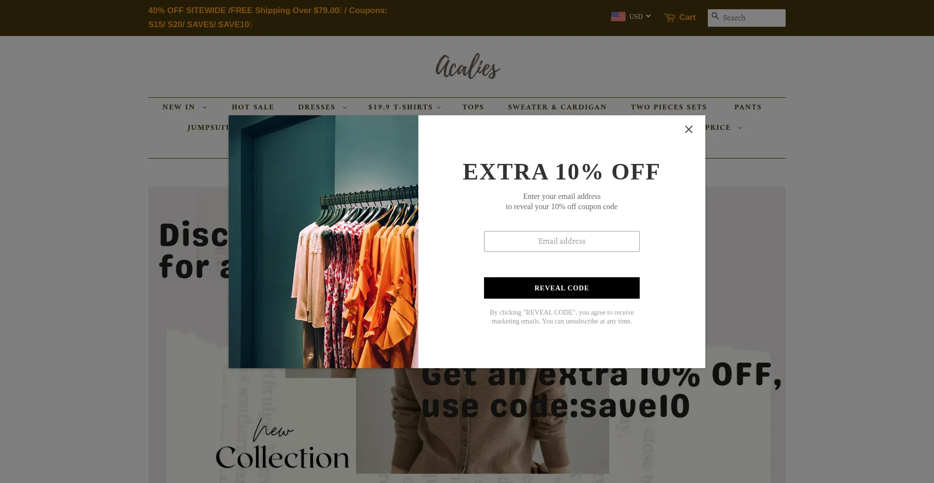
Task: Focus the Search text box
Action: pos(752,18)
